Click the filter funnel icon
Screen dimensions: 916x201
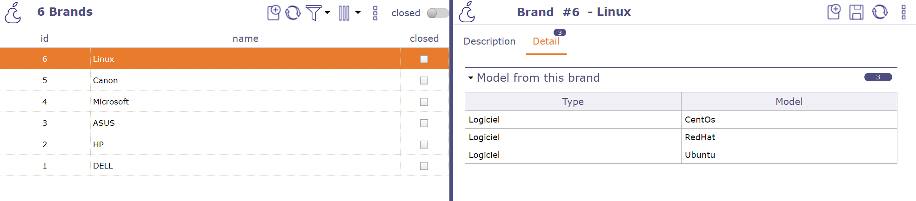pyautogui.click(x=313, y=13)
